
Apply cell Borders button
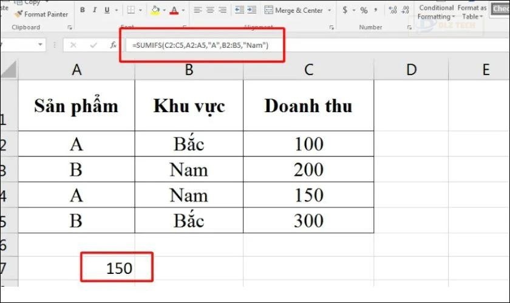(x=131, y=10)
